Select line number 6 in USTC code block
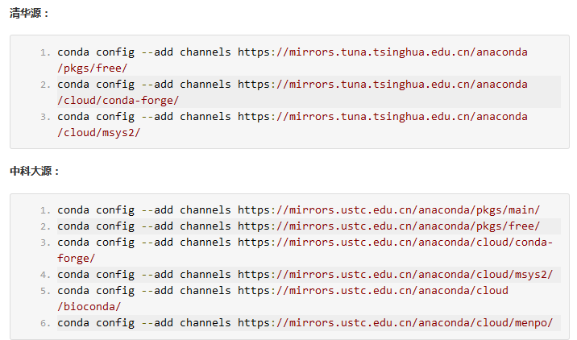 click(45, 323)
